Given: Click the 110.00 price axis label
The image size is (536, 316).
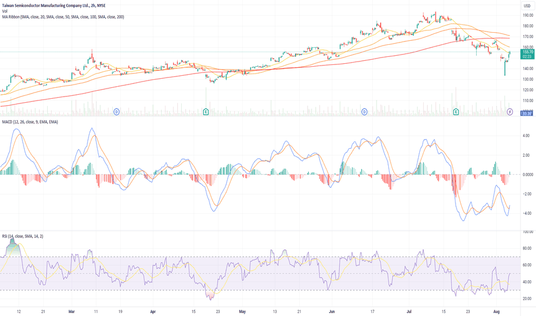Looking at the screenshot, I should [528, 101].
